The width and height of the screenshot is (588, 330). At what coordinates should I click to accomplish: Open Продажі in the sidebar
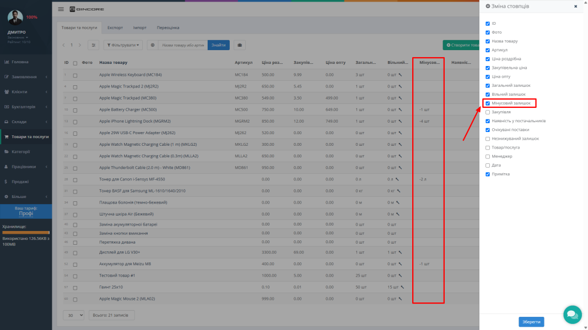pos(26,182)
